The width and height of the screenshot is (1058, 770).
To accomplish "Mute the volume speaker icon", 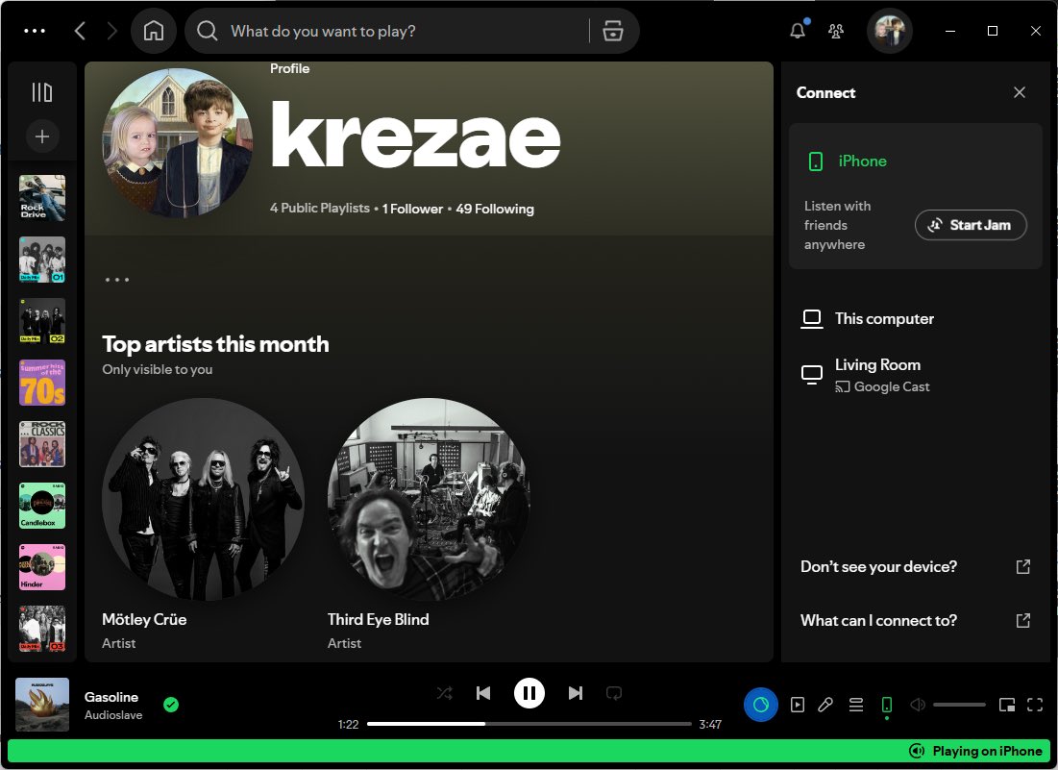I will [x=917, y=706].
